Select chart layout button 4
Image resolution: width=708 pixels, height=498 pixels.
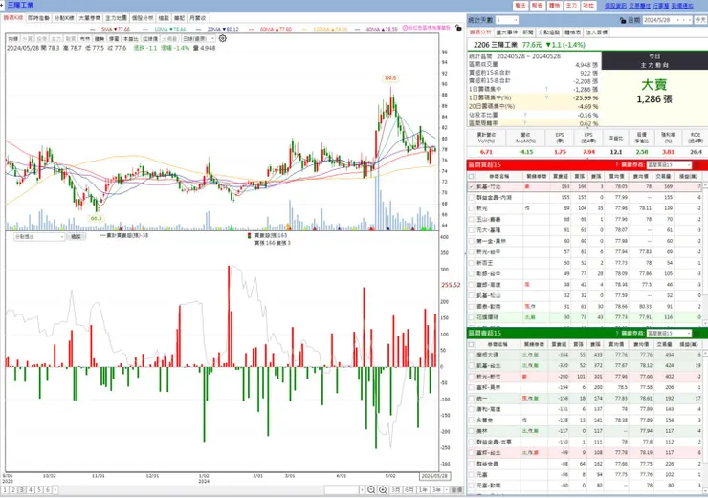[x=31, y=490]
